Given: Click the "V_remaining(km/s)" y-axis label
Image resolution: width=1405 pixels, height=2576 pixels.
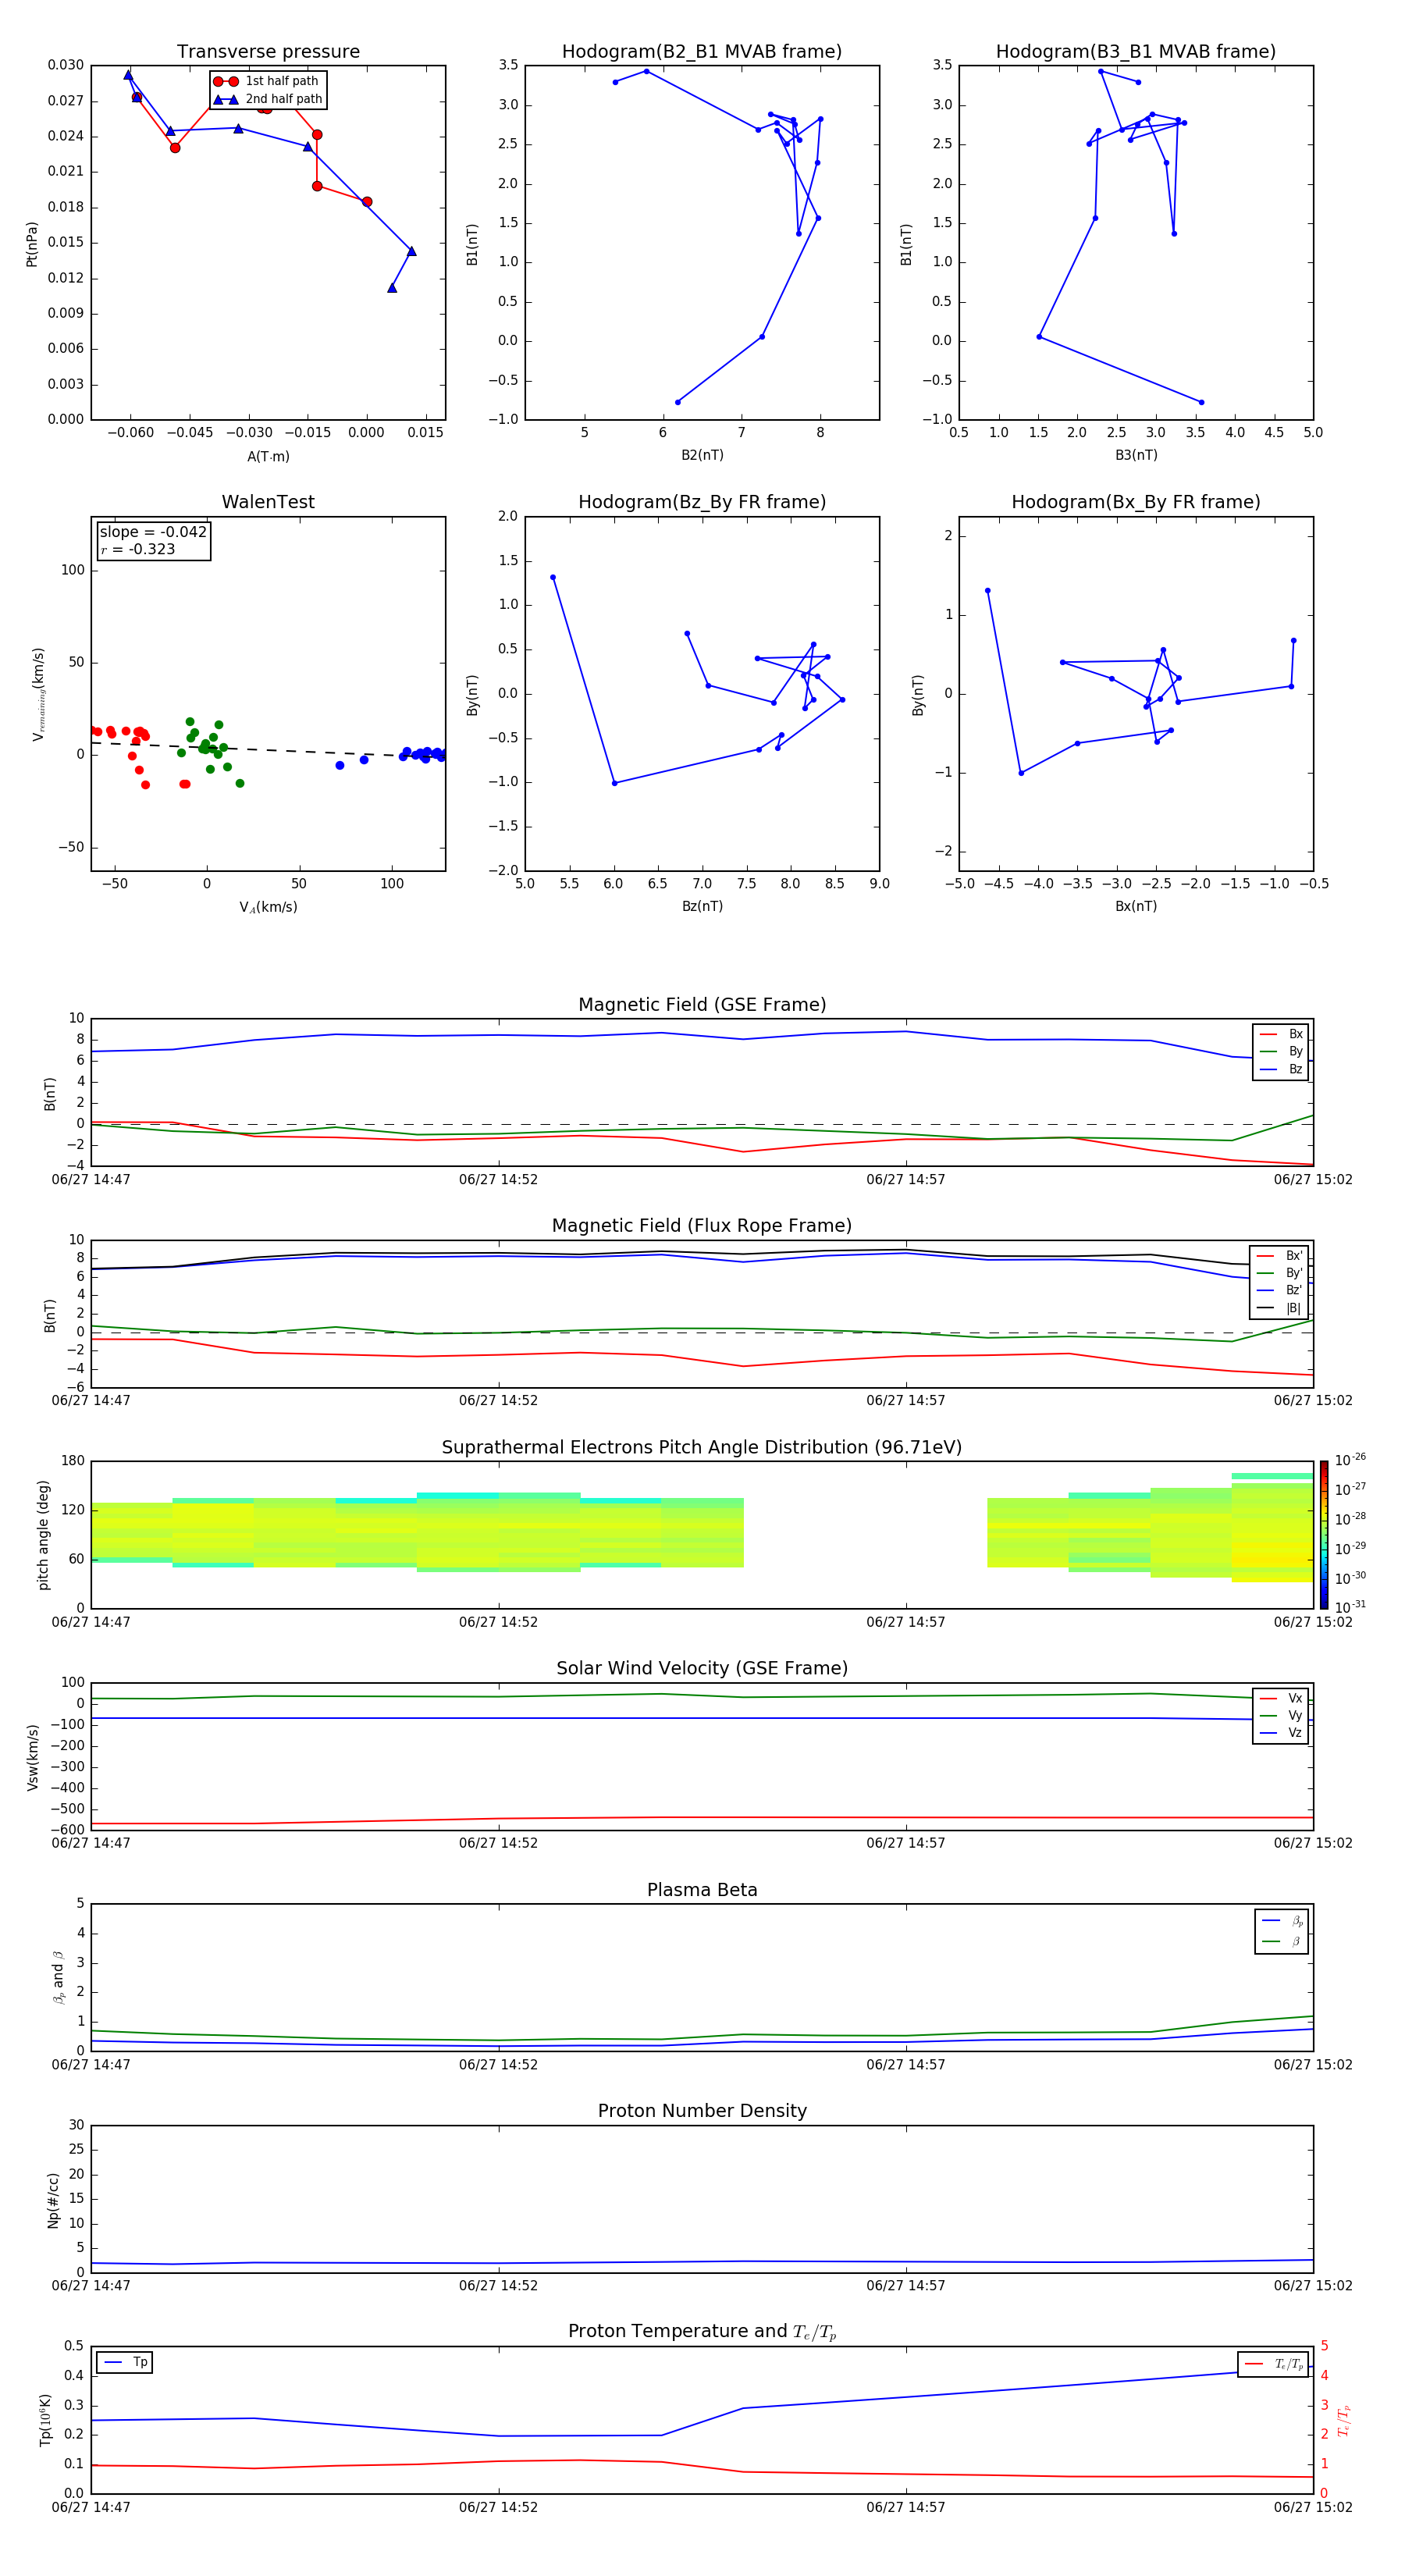Looking at the screenshot, I should pyautogui.click(x=39, y=694).
